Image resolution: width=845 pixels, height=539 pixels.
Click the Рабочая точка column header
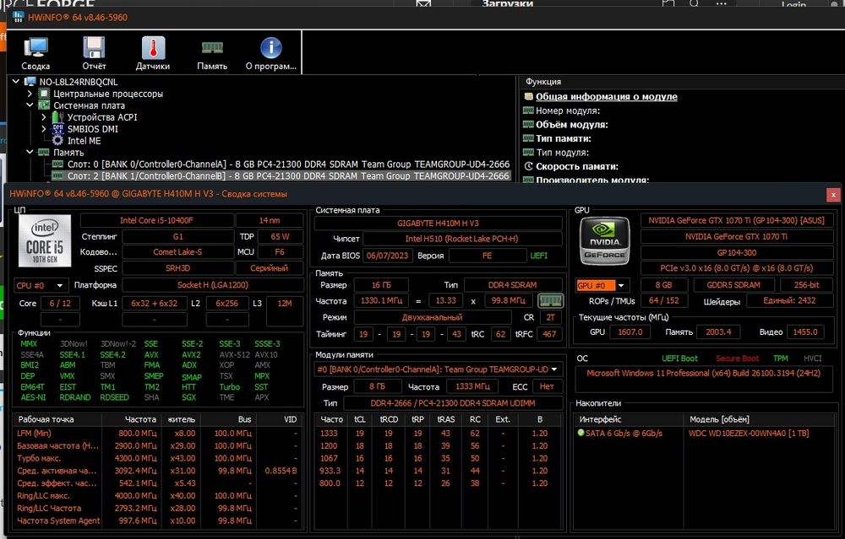(46, 419)
